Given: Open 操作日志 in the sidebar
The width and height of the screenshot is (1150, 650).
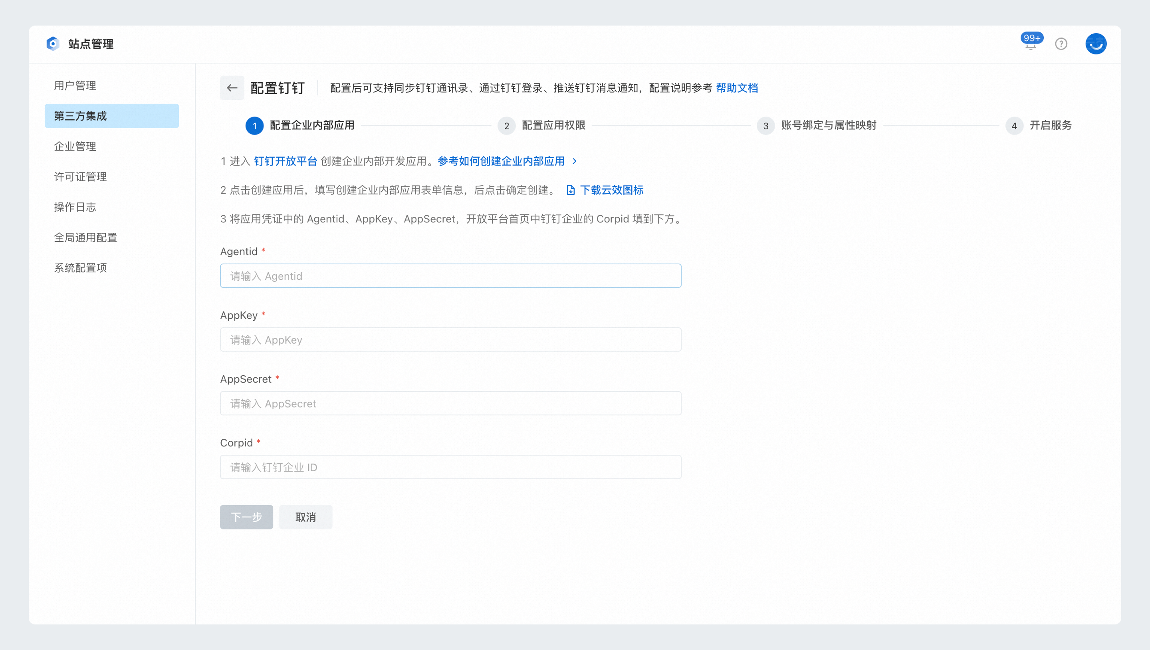Looking at the screenshot, I should (112, 207).
